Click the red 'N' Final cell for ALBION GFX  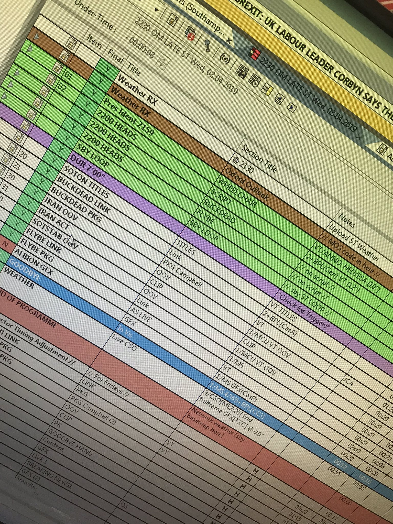click(5, 244)
